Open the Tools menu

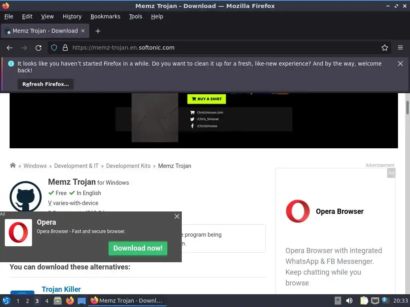135,16
